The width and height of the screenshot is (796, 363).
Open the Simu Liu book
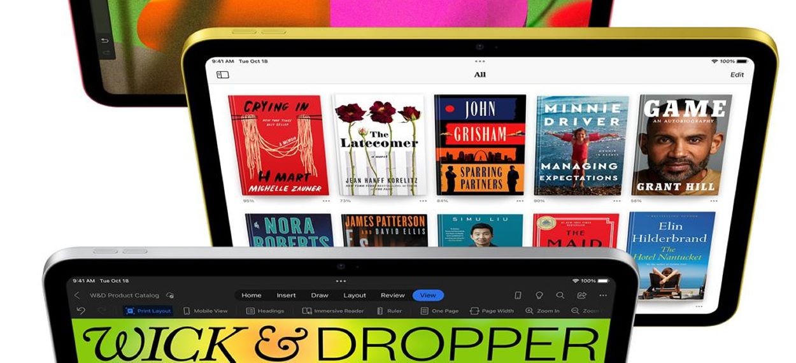tap(480, 230)
